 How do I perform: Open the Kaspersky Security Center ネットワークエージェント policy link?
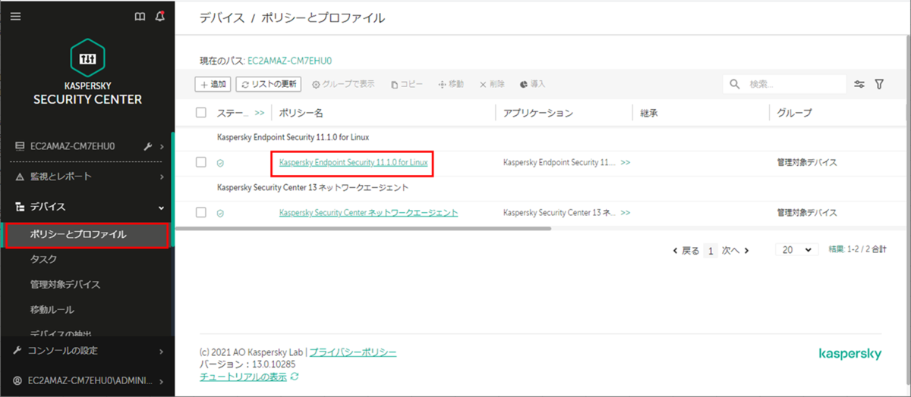[368, 213]
